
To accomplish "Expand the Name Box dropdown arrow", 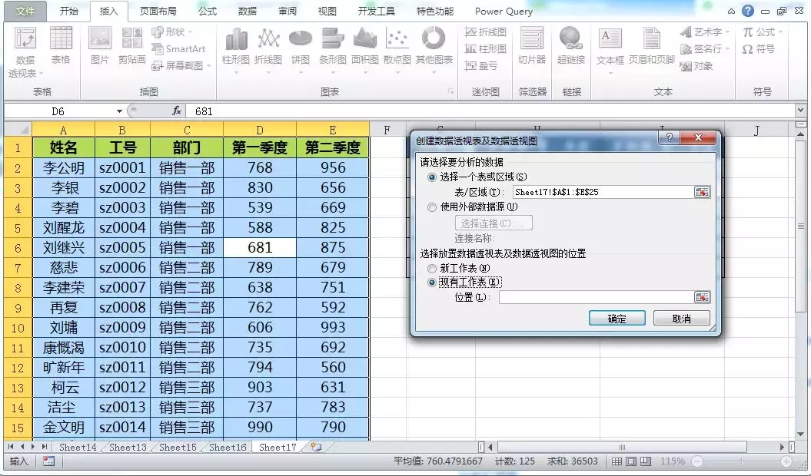I will [x=119, y=111].
